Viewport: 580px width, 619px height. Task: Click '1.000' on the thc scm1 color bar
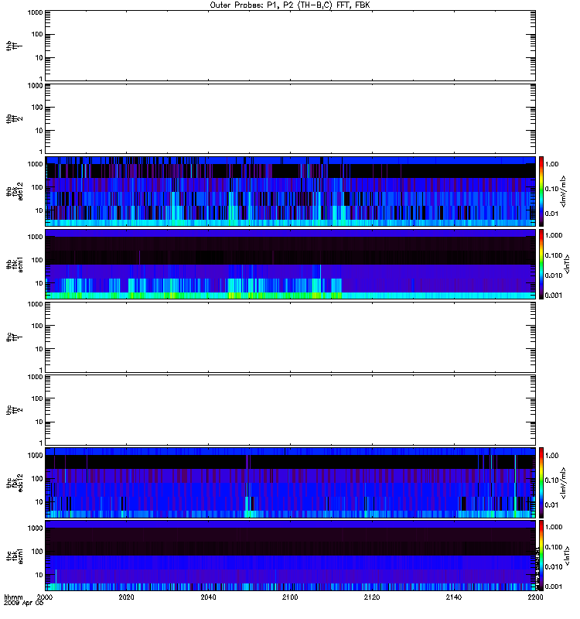click(x=554, y=527)
